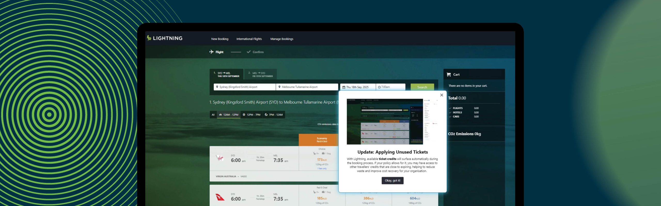Open International Flights menu item

point(249,39)
